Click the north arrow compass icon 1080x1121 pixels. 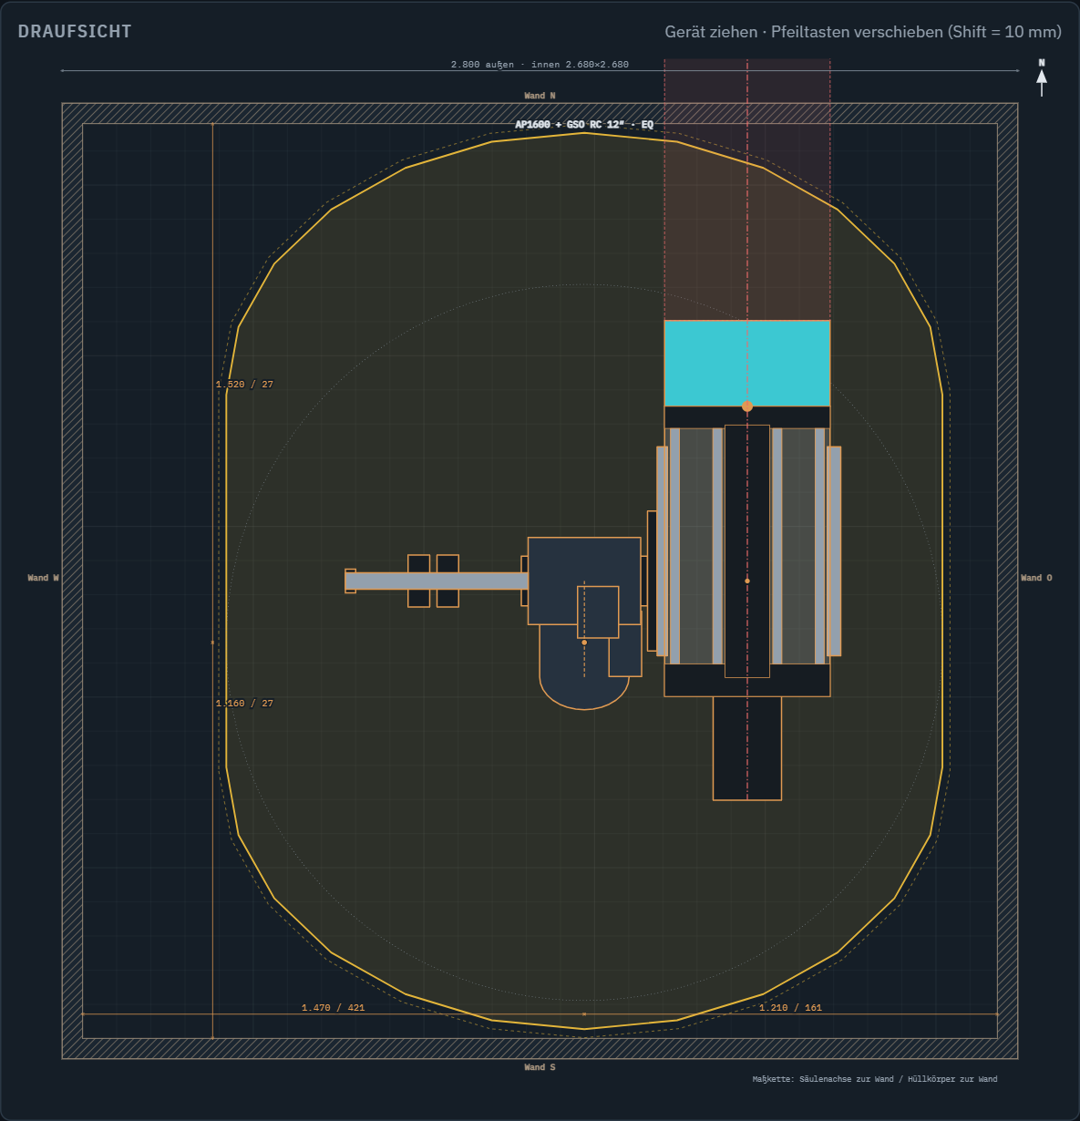(1042, 78)
